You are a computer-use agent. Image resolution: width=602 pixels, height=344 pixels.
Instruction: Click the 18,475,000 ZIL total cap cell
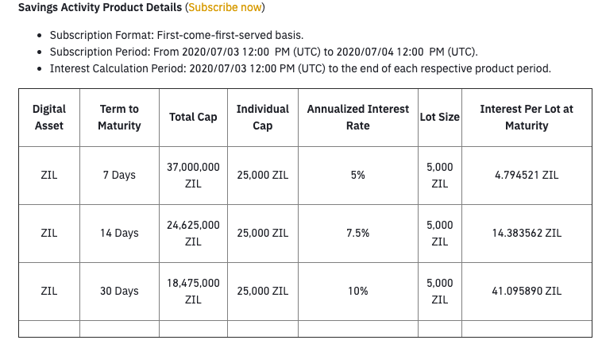193,292
